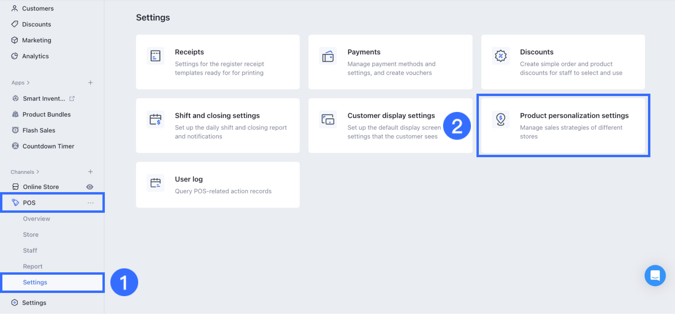Image resolution: width=675 pixels, height=314 pixels.
Task: Click the Receipts card icon
Action: 156,56
